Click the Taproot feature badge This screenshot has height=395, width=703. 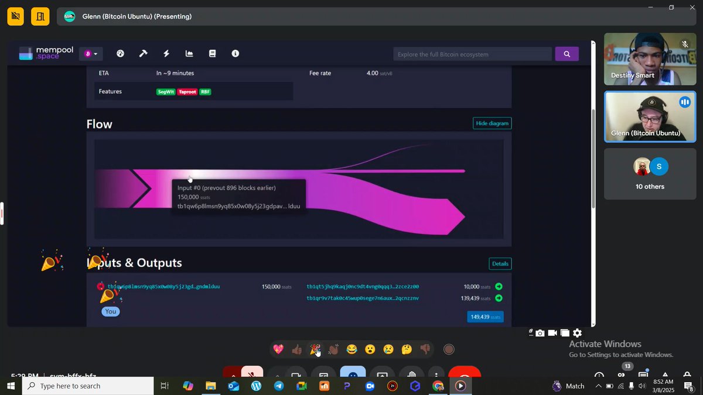tap(187, 92)
